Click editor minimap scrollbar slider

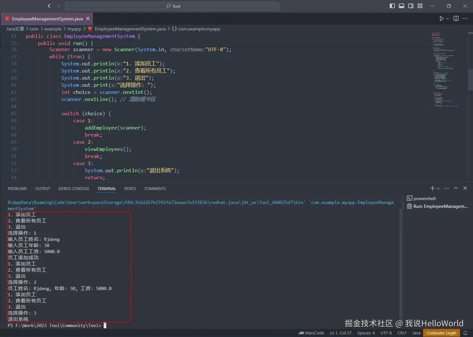pyautogui.click(x=470, y=80)
